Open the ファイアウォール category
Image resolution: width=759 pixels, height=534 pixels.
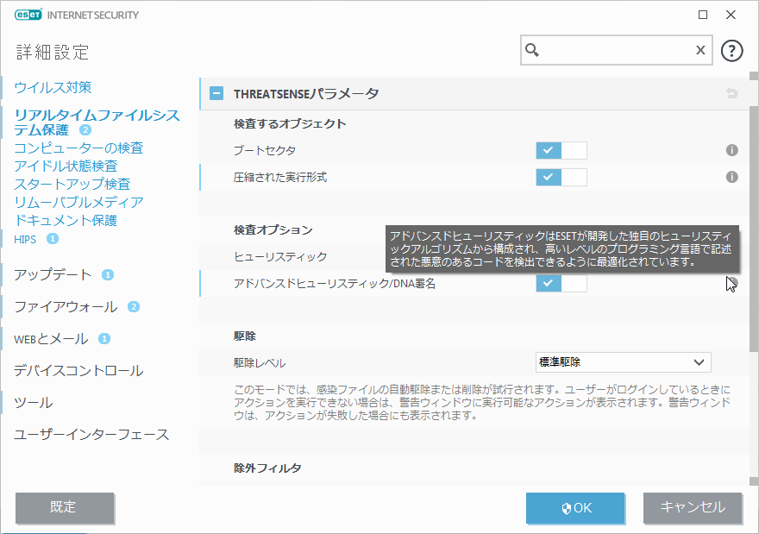tap(66, 306)
